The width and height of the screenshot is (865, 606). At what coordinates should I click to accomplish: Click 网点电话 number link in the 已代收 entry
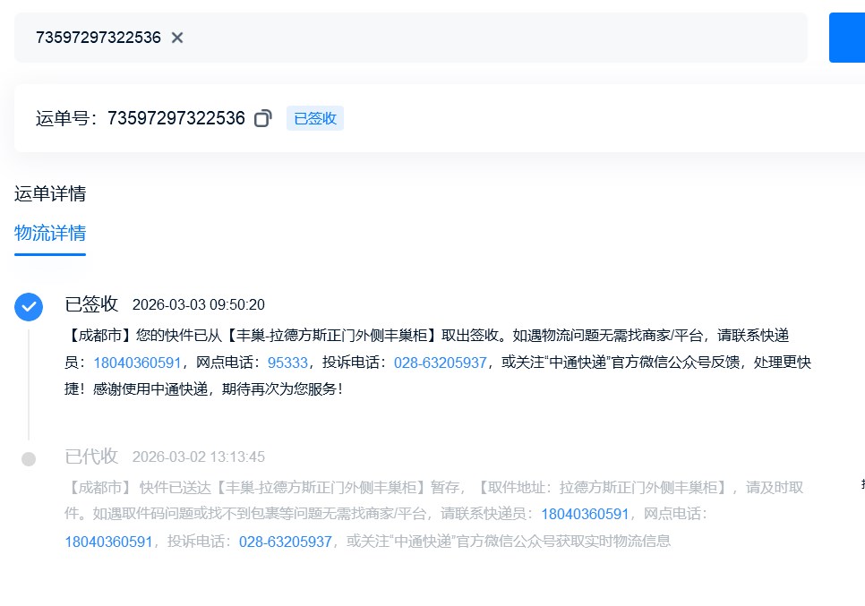tap(108, 541)
